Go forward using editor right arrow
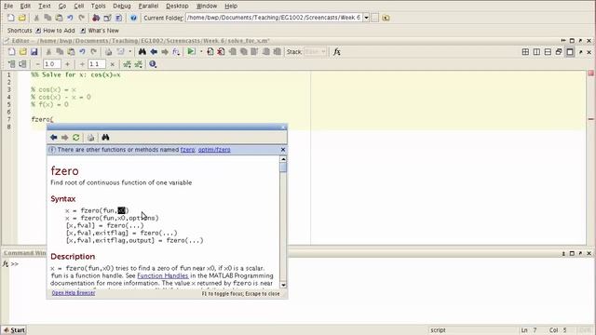 [x=165, y=52]
